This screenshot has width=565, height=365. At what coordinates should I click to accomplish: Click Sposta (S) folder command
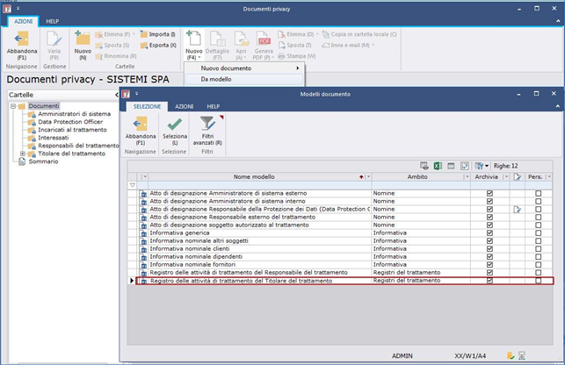pos(112,46)
